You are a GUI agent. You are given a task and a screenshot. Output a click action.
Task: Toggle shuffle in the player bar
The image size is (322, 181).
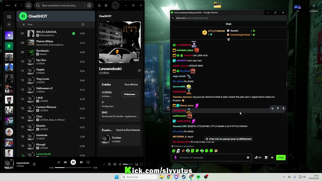tap(58, 162)
